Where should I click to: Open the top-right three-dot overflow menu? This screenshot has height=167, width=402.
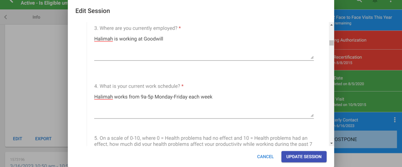click(x=391, y=1)
